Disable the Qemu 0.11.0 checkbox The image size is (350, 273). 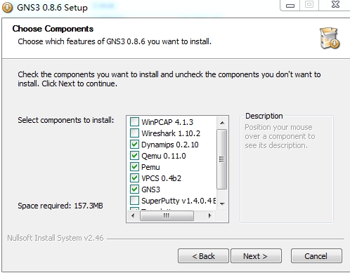134,156
